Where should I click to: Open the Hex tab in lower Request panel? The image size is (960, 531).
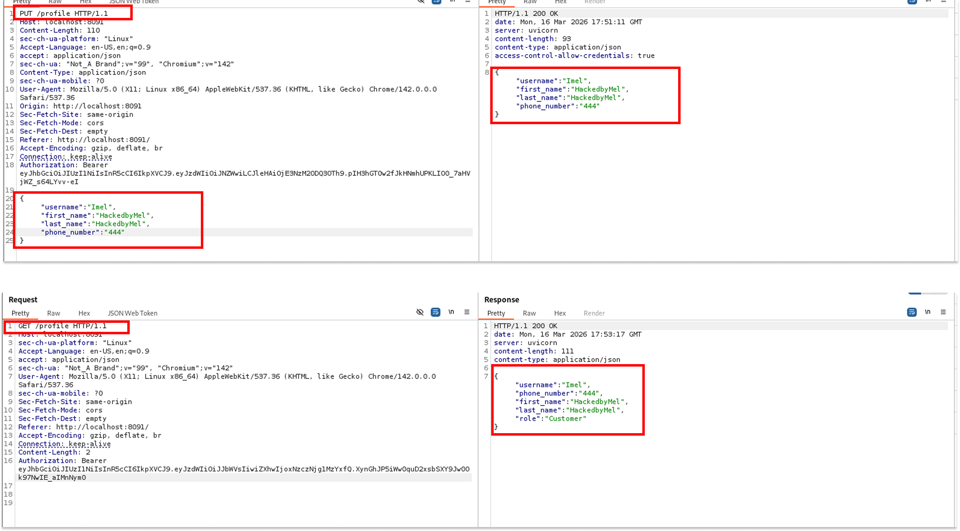coord(84,313)
